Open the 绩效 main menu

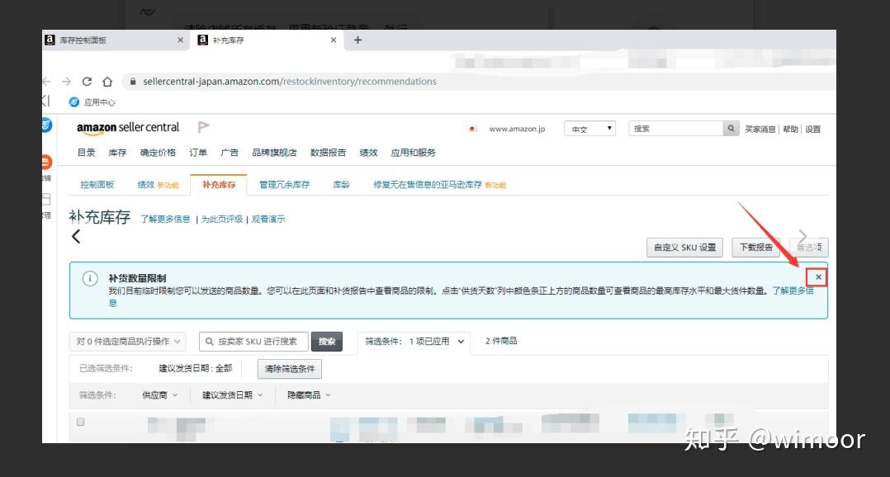click(368, 153)
